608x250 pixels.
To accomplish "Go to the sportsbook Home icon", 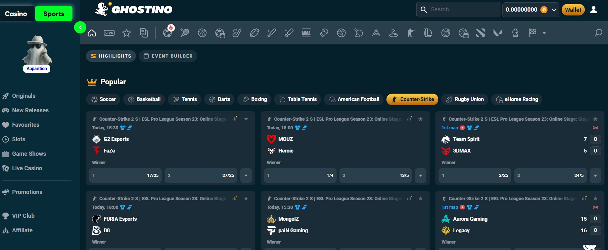I will [x=92, y=33].
